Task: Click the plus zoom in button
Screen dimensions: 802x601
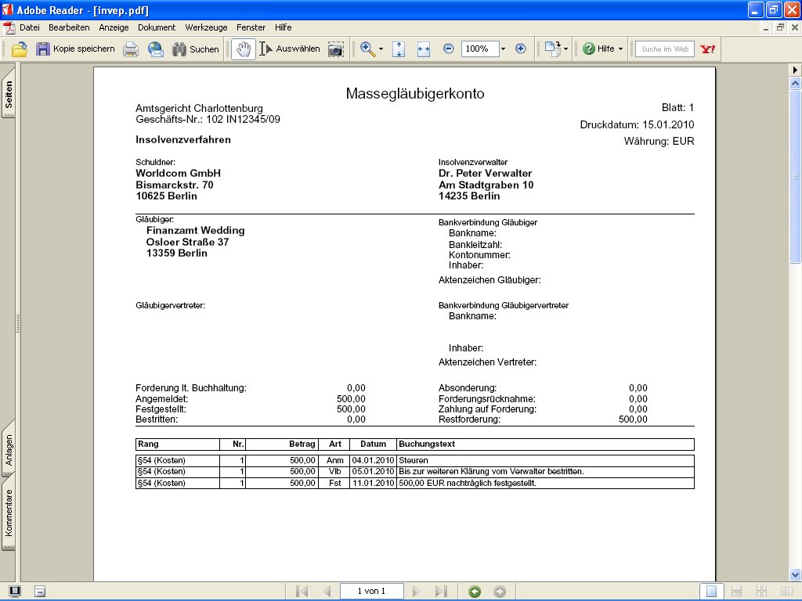Action: 520,49
